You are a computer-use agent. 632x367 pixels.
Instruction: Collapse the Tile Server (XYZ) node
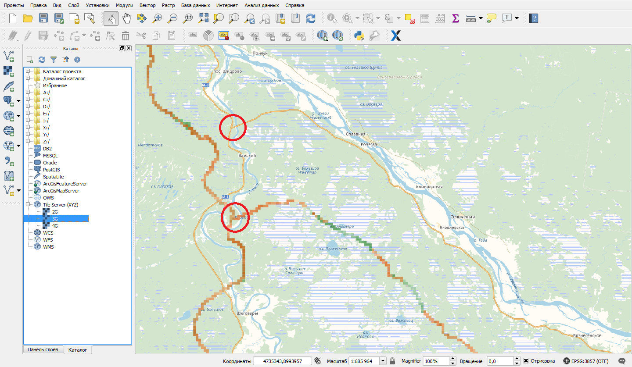point(28,204)
